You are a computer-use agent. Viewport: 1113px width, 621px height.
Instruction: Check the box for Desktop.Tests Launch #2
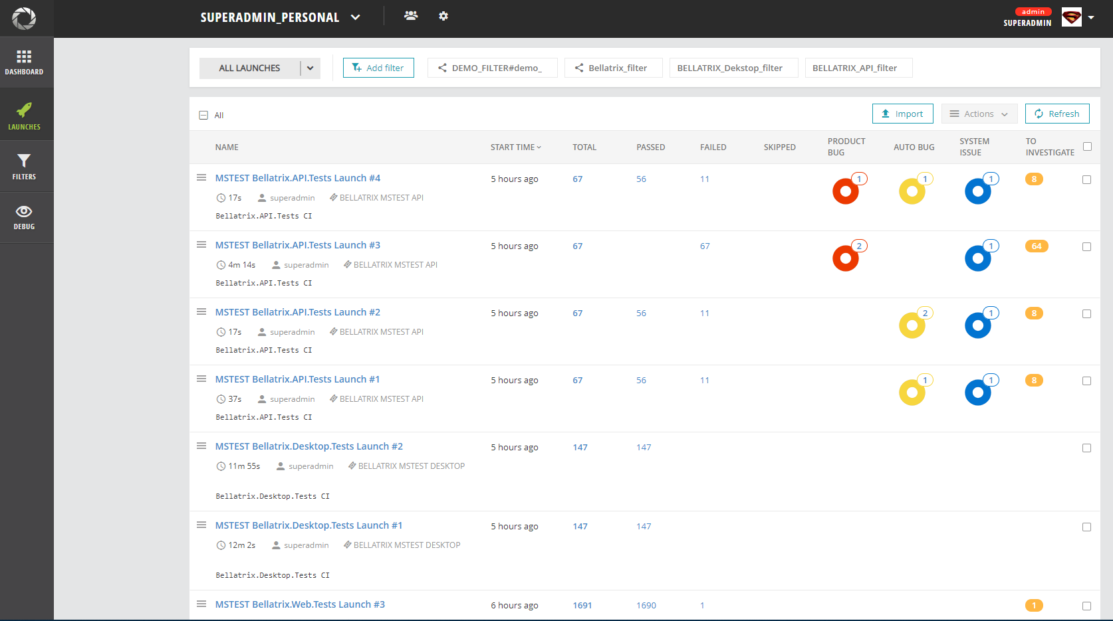click(x=1086, y=448)
